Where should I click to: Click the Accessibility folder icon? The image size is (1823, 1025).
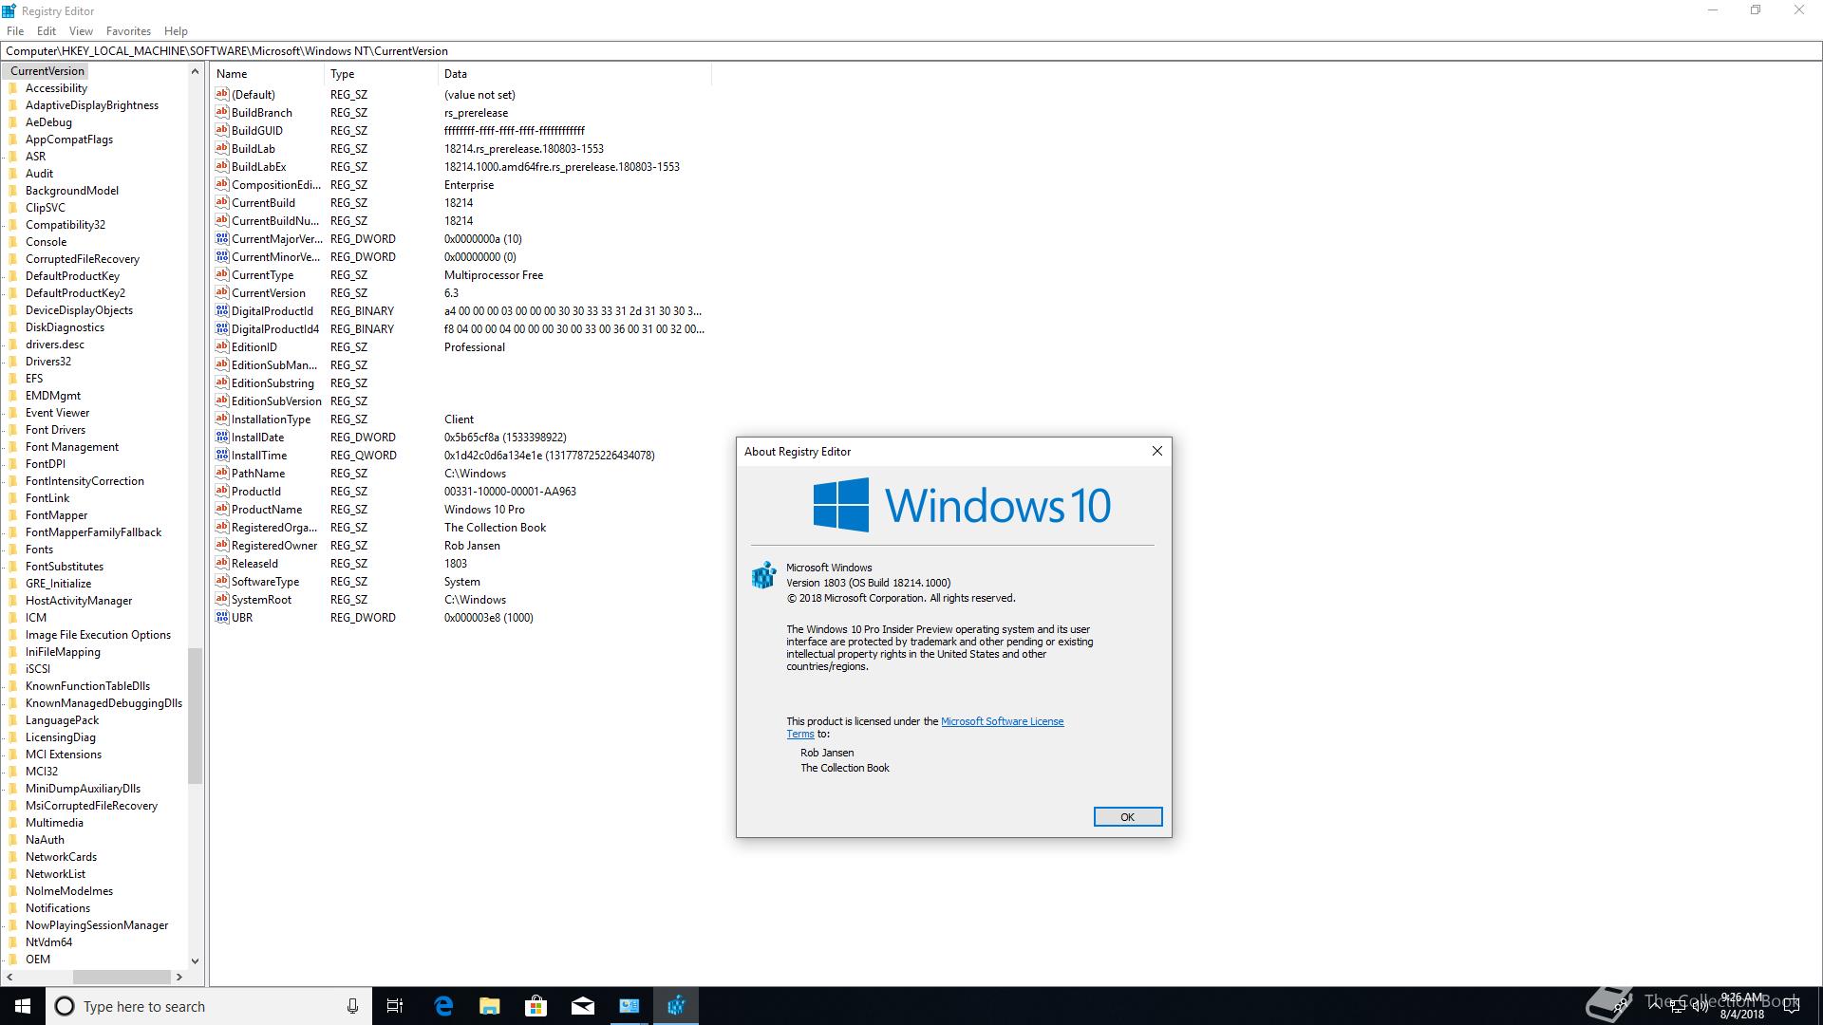click(13, 88)
